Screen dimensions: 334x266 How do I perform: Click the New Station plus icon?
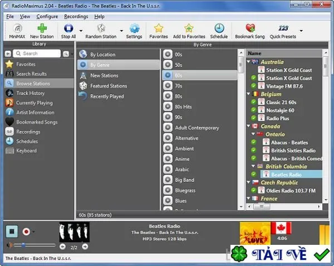(42, 28)
